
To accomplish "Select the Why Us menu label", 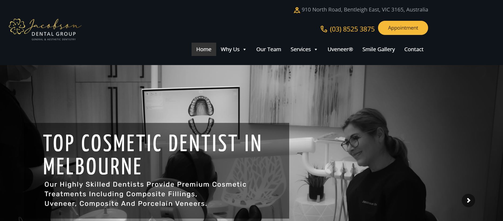I will tap(230, 49).
